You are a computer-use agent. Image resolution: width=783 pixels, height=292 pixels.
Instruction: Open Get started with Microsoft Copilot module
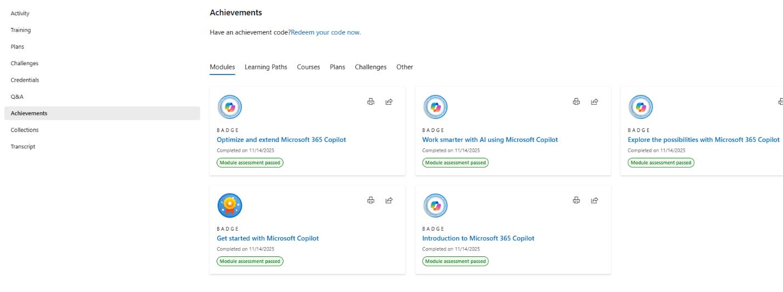click(x=268, y=238)
